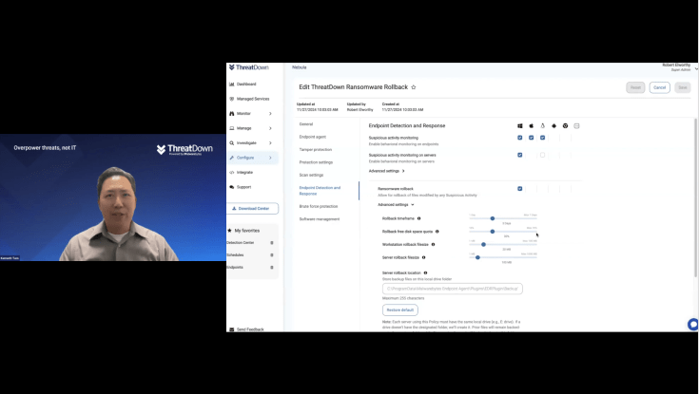
Task: Open the Endpoint agent tab
Action: pos(313,137)
